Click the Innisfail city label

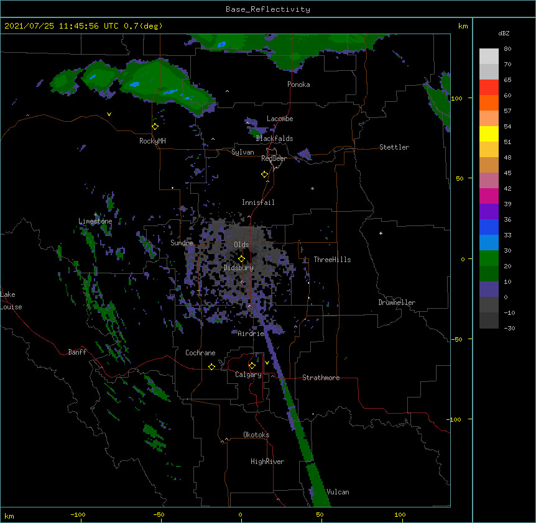pos(258,202)
